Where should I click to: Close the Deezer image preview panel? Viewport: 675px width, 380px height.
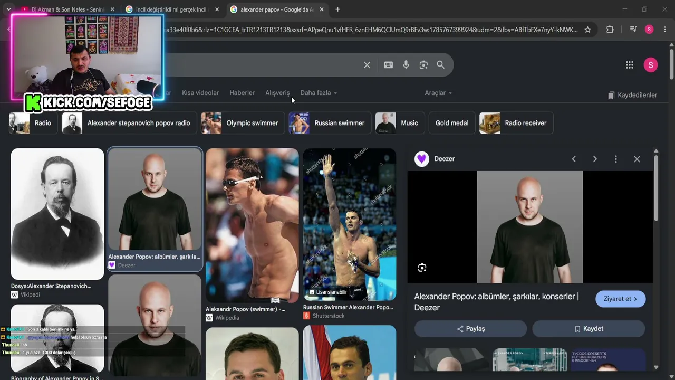637,159
